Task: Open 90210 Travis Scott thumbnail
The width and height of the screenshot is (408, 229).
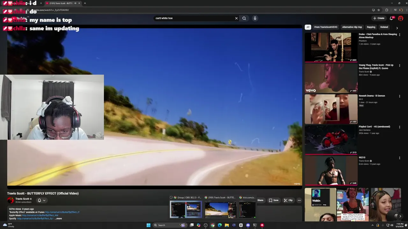Action: pos(331,170)
